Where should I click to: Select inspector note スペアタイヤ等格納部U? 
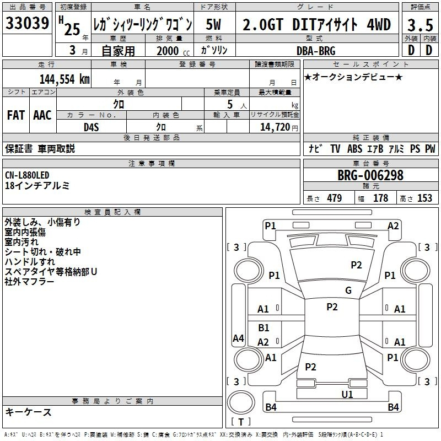point(51,271)
